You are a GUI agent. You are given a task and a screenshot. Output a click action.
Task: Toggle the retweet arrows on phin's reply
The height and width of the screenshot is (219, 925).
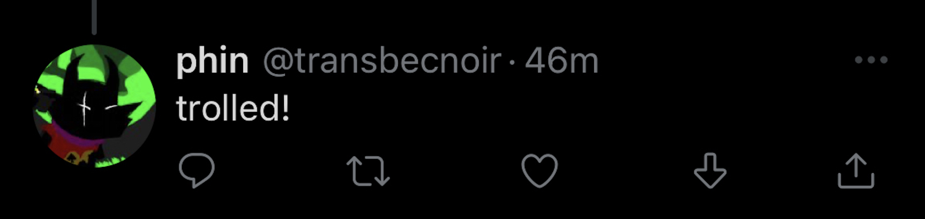pos(368,171)
